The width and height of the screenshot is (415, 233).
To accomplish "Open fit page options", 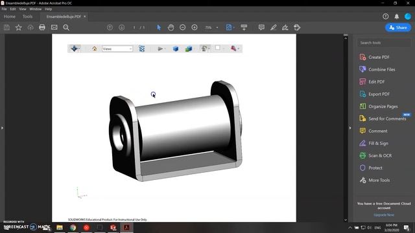I will [x=230, y=27].
